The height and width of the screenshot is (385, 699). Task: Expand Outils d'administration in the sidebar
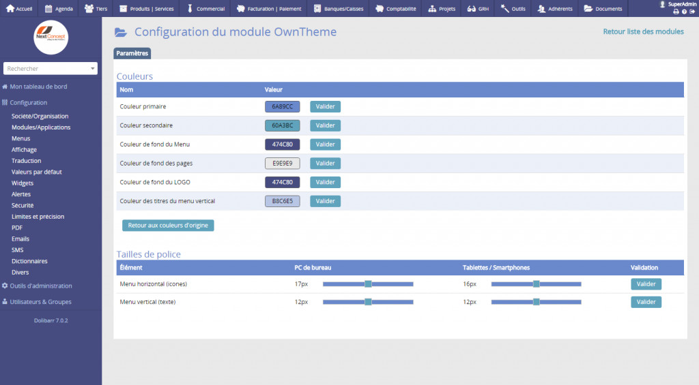click(40, 286)
